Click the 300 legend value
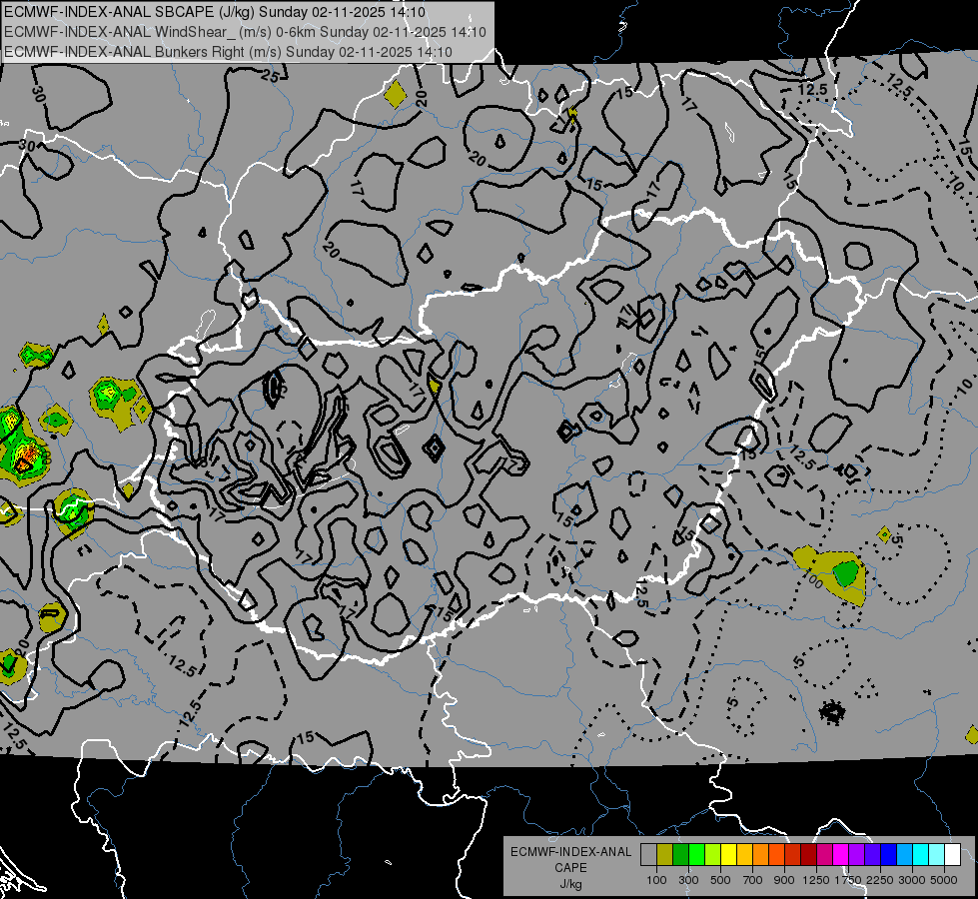The image size is (978, 899). click(688, 880)
